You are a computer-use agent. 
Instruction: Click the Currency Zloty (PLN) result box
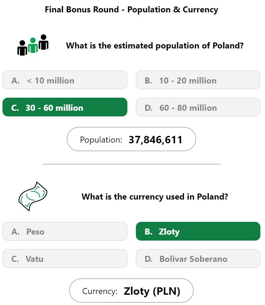point(131,290)
